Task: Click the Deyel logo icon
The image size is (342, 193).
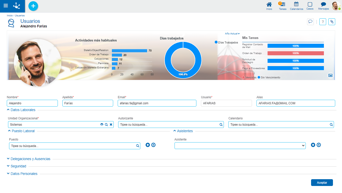Action: pyautogui.click(x=17, y=6)
